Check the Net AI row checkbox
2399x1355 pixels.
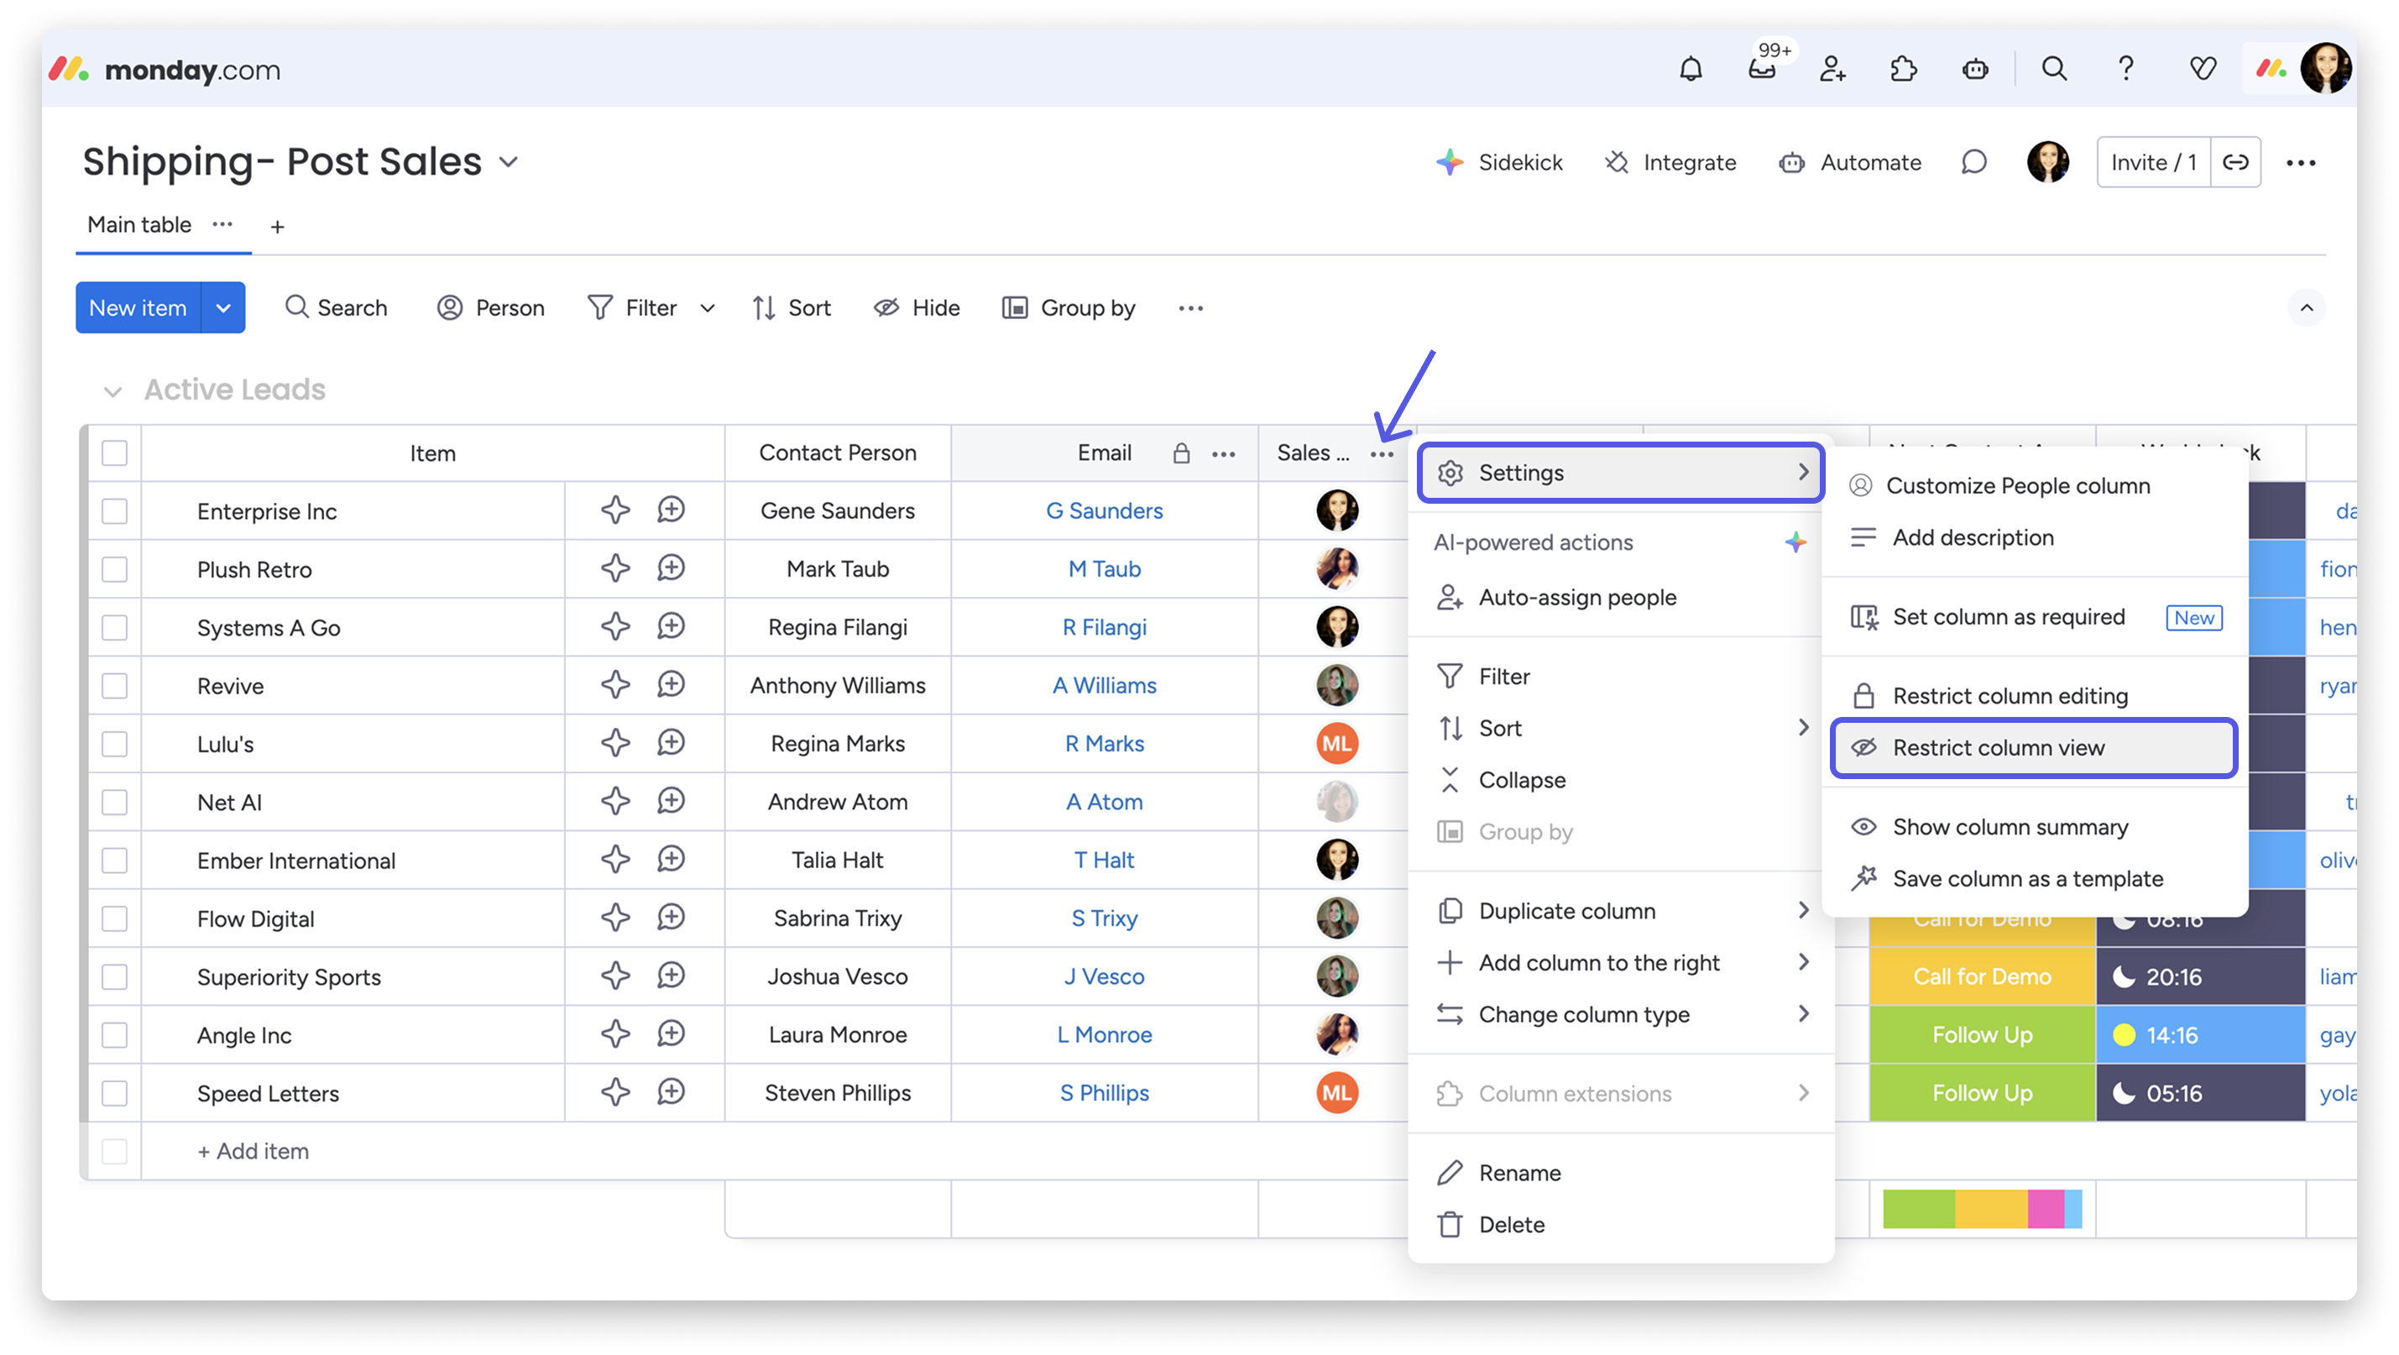(114, 802)
